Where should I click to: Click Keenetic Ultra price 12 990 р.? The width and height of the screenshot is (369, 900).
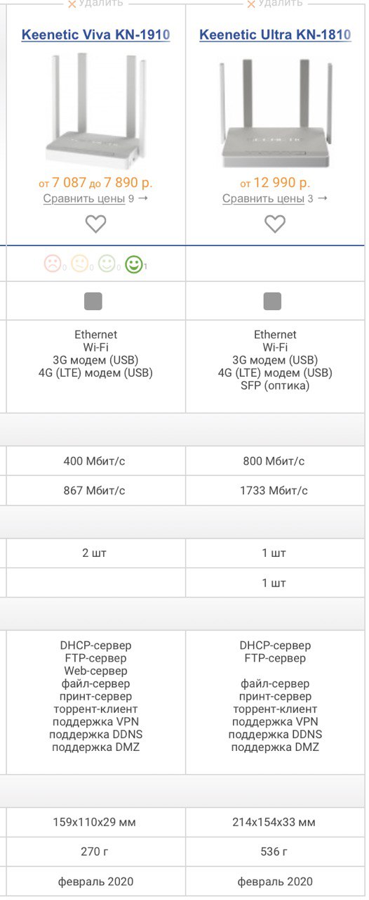275,183
